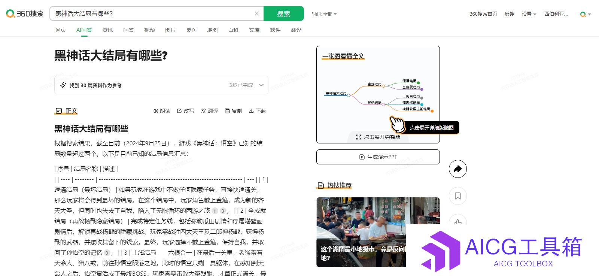Viewport: 599px width, 276px height.
Task: Switch to the 网页 tab
Action: (x=61, y=30)
